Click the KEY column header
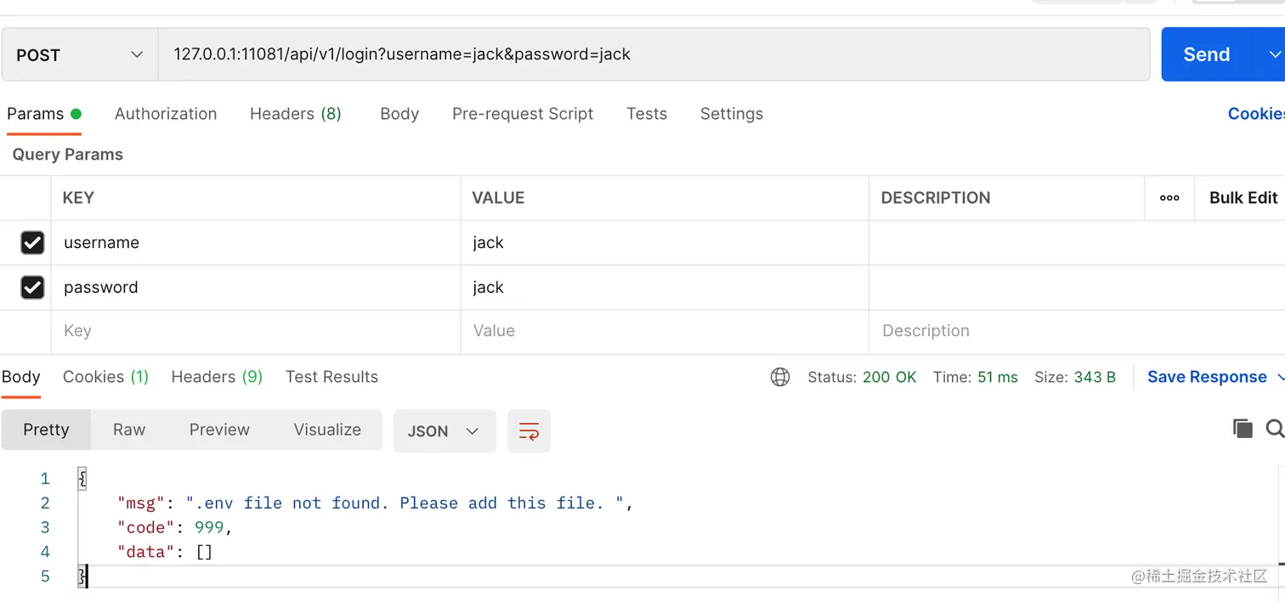The width and height of the screenshot is (1285, 602). (x=78, y=198)
